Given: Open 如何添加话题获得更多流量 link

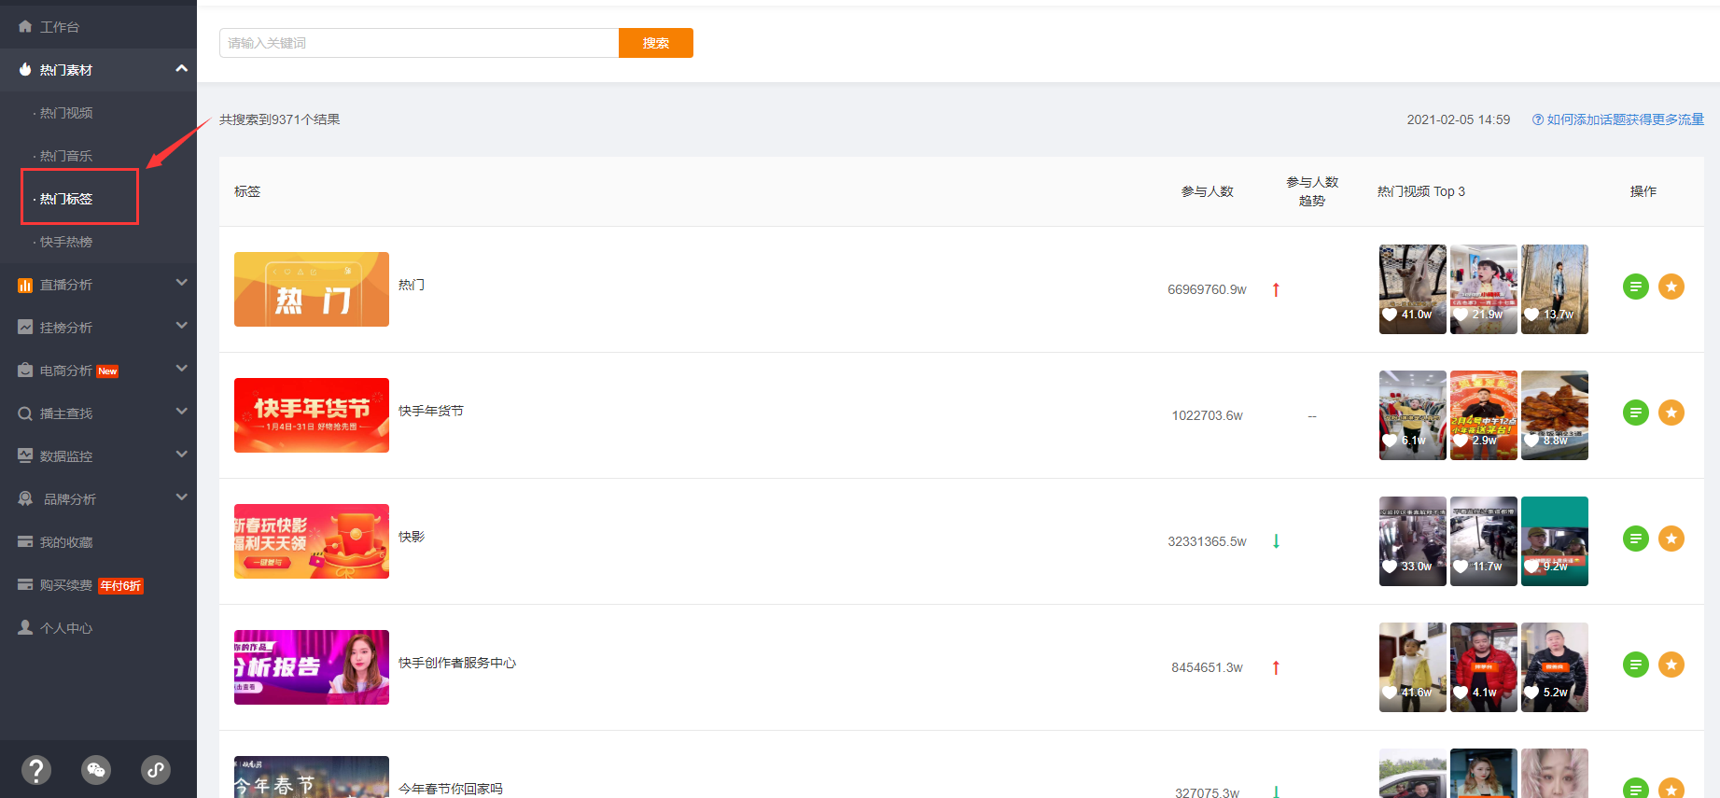Looking at the screenshot, I should (x=1625, y=119).
